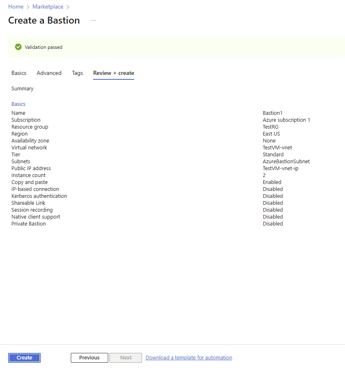This screenshot has height=370, width=345.
Task: Click the AzureBastionSubnet subnet value
Action: click(x=286, y=162)
